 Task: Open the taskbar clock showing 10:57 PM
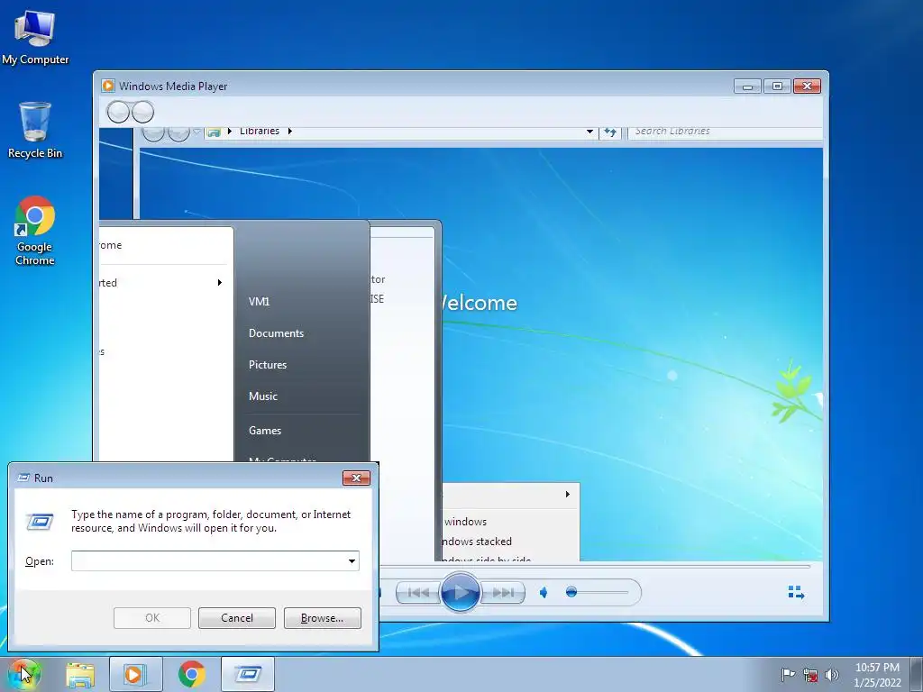click(x=877, y=675)
